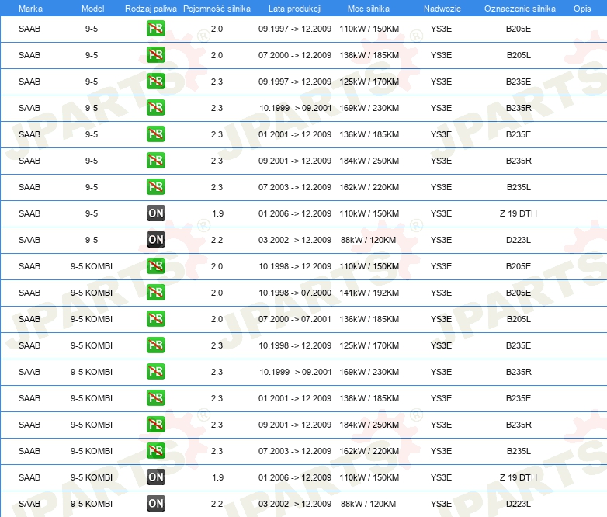Click Z 19 DTH engine code in the 9-5 KOMBI row

pyautogui.click(x=519, y=477)
